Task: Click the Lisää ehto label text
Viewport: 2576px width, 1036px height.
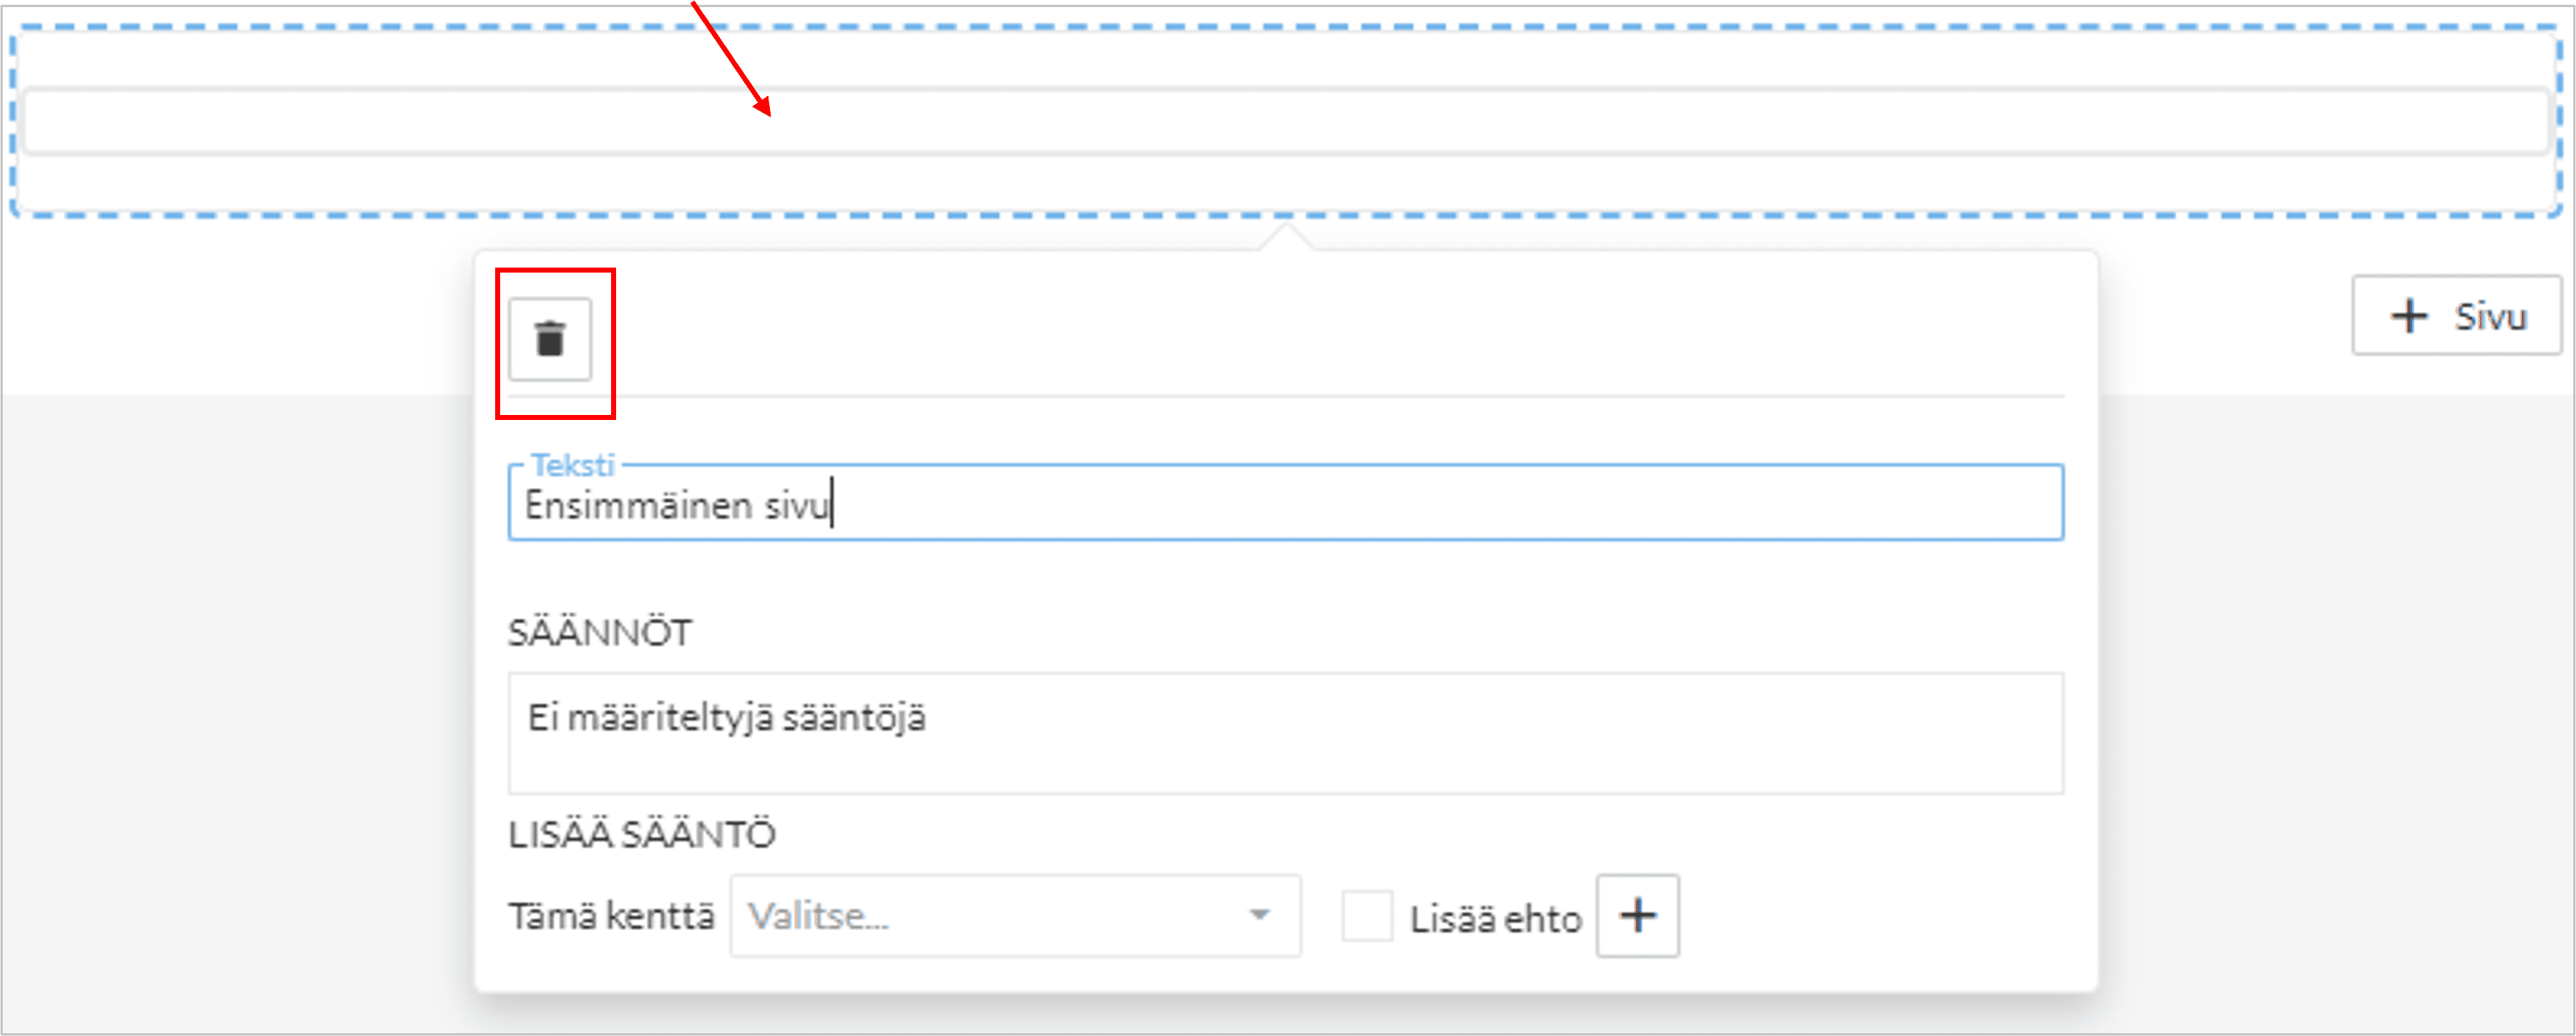Action: (1495, 918)
